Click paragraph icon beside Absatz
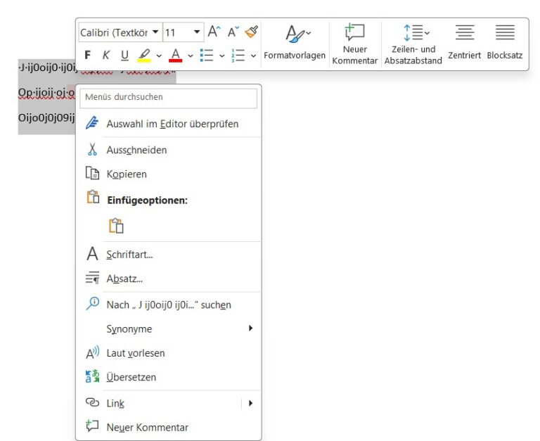The width and height of the screenshot is (540, 441). click(92, 278)
